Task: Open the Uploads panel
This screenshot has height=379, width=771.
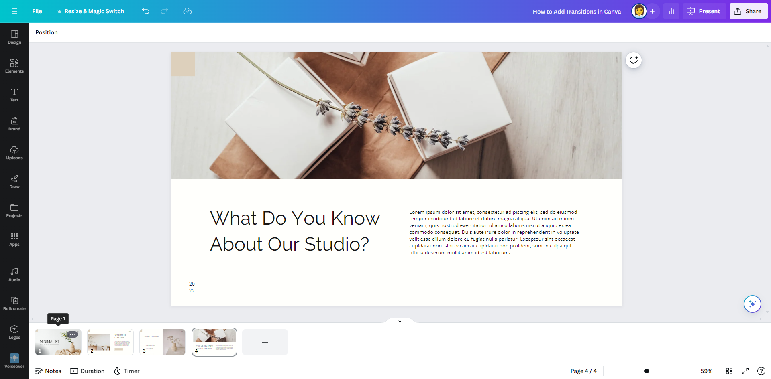Action: click(x=14, y=153)
